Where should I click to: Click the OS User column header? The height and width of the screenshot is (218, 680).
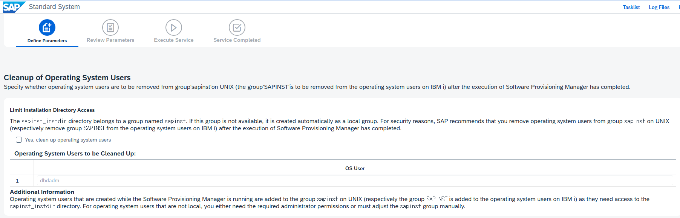[355, 168]
